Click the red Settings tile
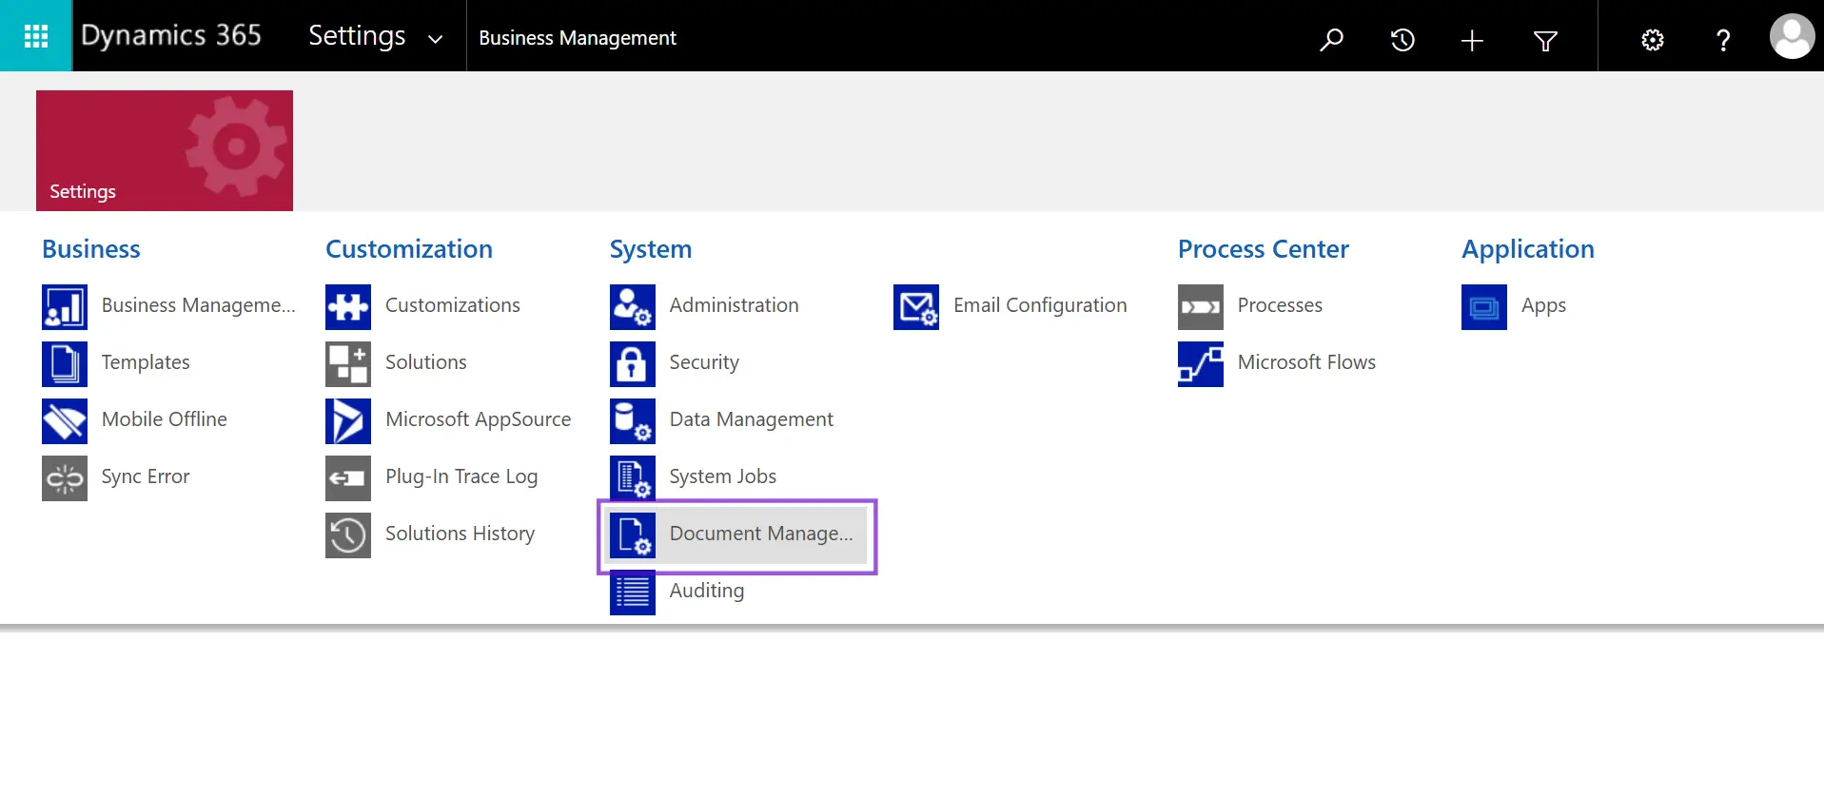 pos(165,150)
